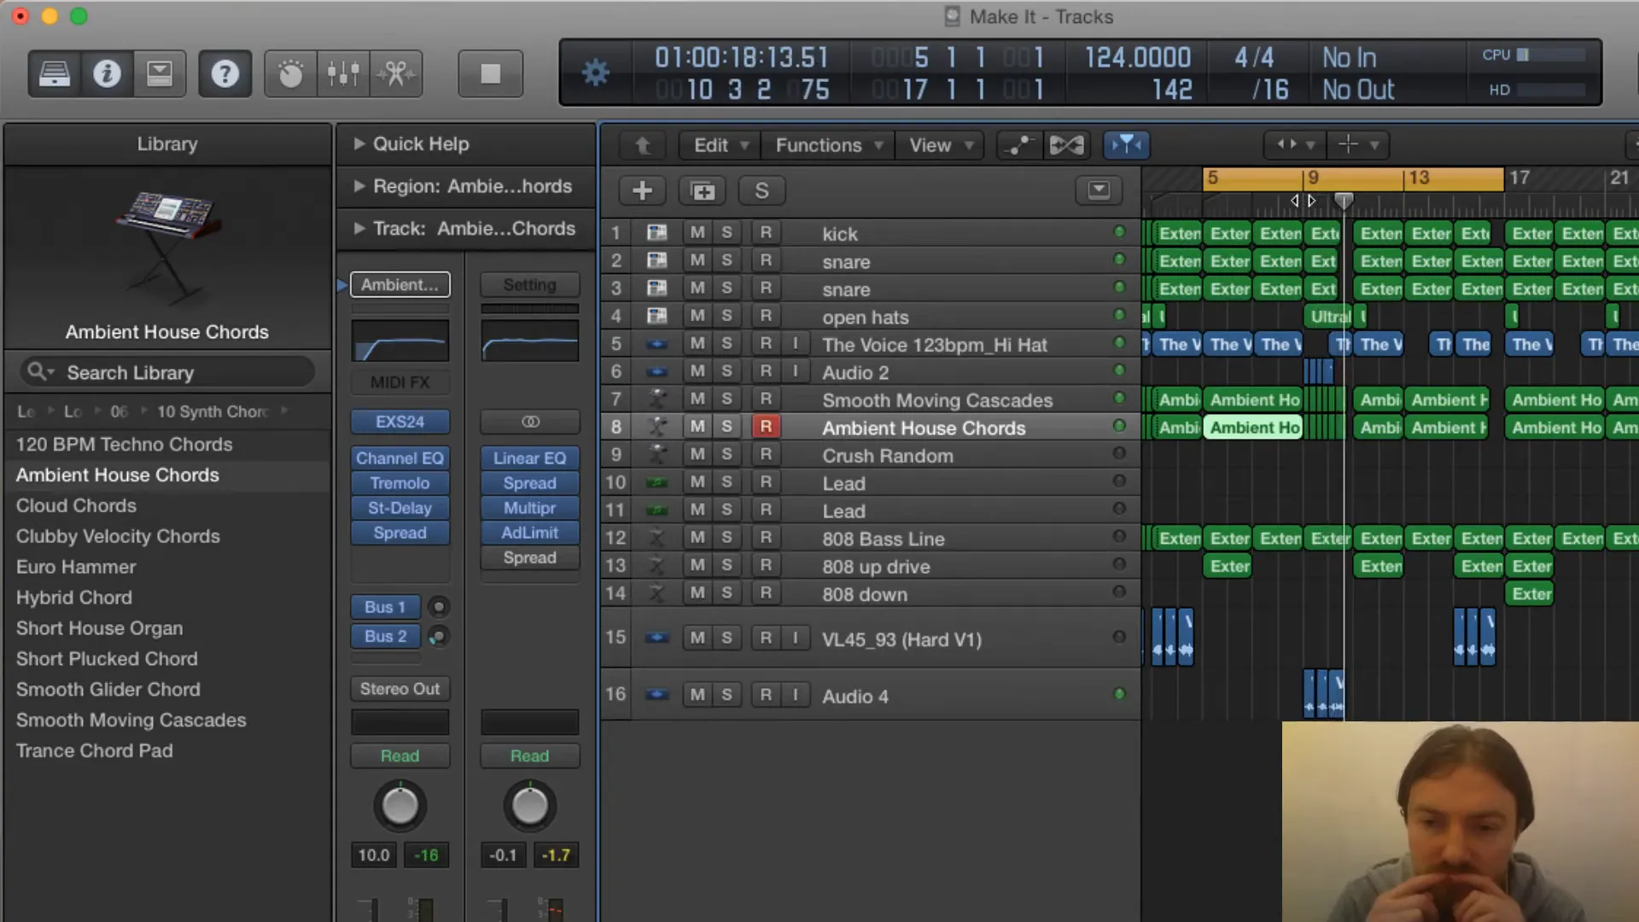Open the Mixer faders icon
The width and height of the screenshot is (1639, 922).
pyautogui.click(x=343, y=74)
